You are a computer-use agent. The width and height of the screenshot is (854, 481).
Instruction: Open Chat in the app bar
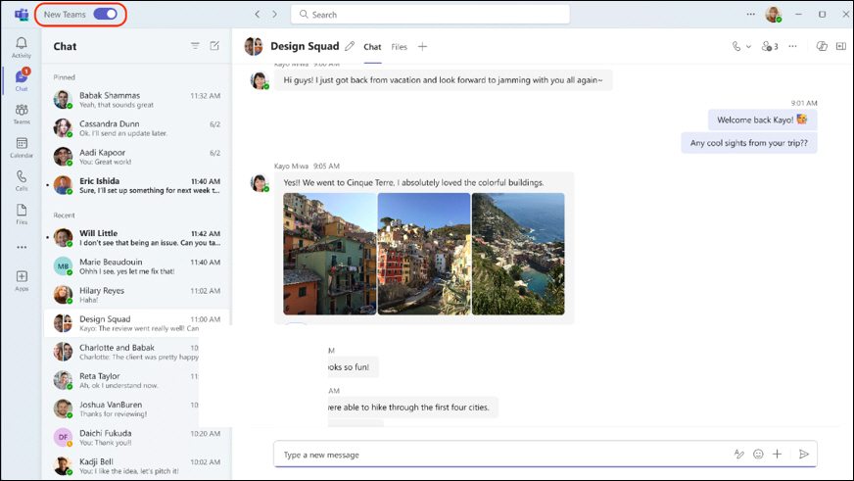tap(22, 80)
